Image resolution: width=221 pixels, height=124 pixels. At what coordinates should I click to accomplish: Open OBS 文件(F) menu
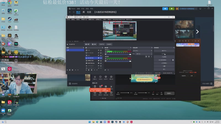68,20
